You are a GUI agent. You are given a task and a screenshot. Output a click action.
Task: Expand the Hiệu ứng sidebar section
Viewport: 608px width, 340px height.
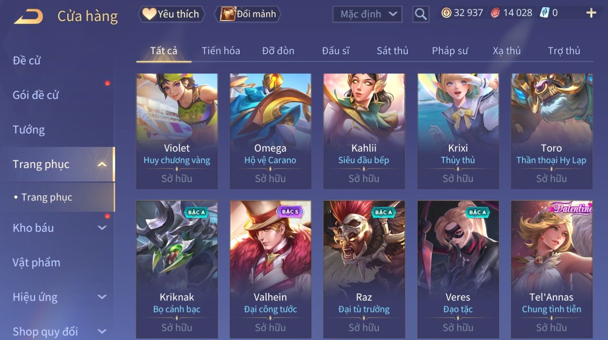[102, 297]
